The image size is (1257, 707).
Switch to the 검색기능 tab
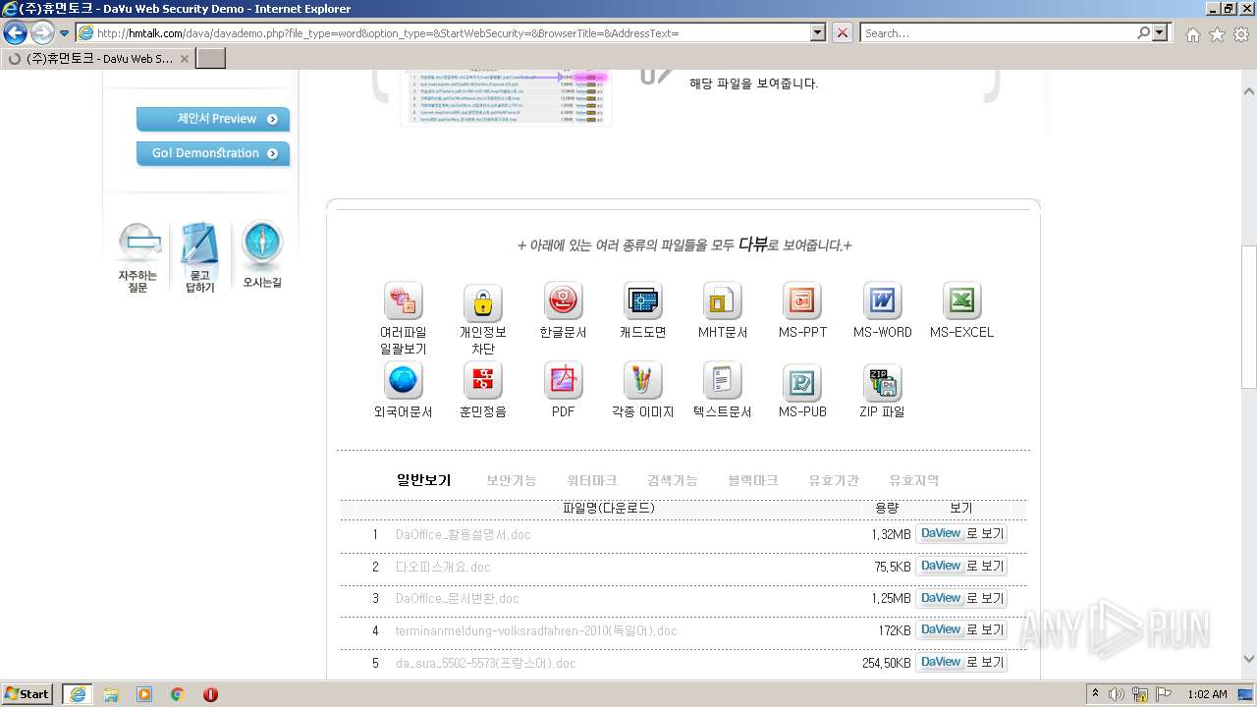click(x=673, y=480)
